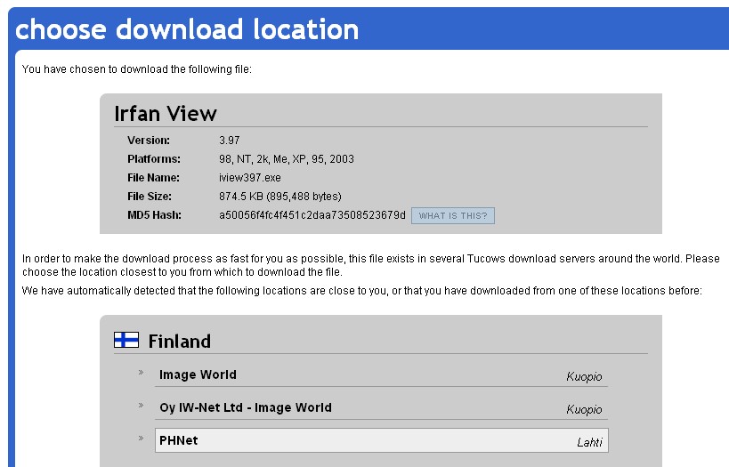Click the File Size: label
729x467 pixels.
[150, 197]
